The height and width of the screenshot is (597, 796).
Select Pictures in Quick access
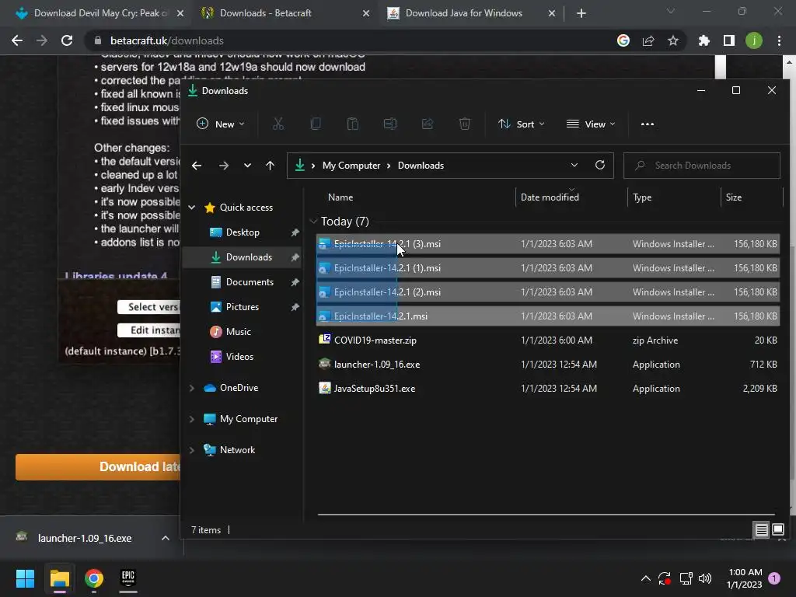[x=243, y=307]
